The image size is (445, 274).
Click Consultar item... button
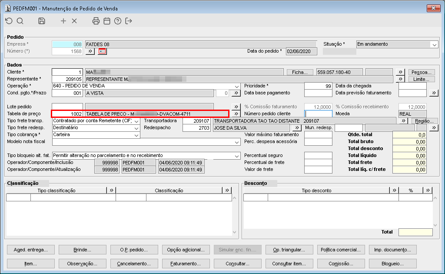pyautogui.click(x=289, y=264)
